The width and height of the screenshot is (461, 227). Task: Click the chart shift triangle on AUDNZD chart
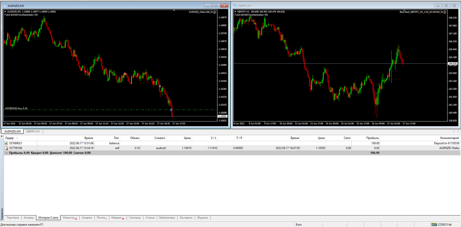(x=174, y=11)
